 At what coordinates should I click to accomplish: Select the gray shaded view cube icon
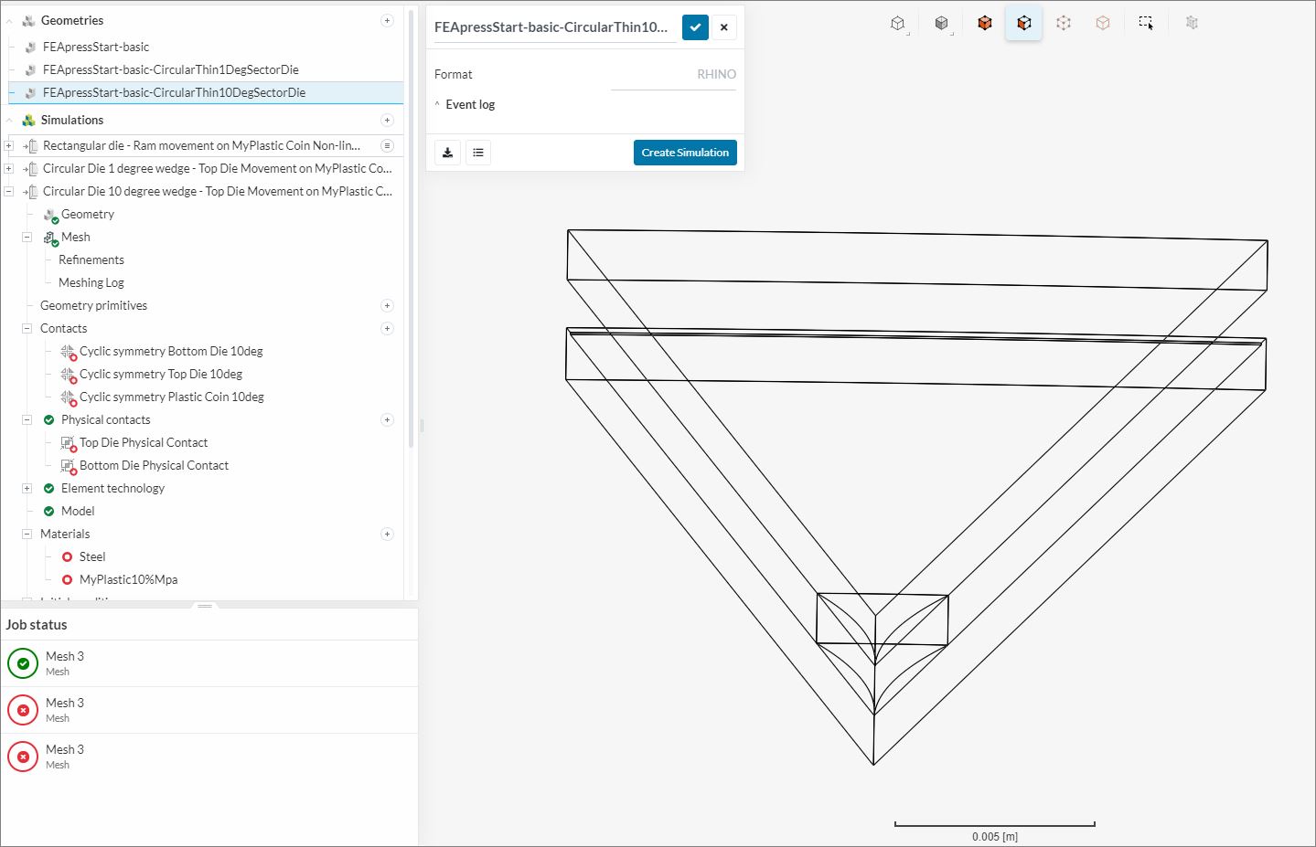(941, 23)
